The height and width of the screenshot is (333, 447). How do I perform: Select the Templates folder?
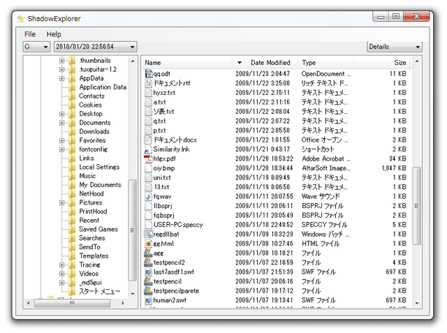tap(93, 256)
